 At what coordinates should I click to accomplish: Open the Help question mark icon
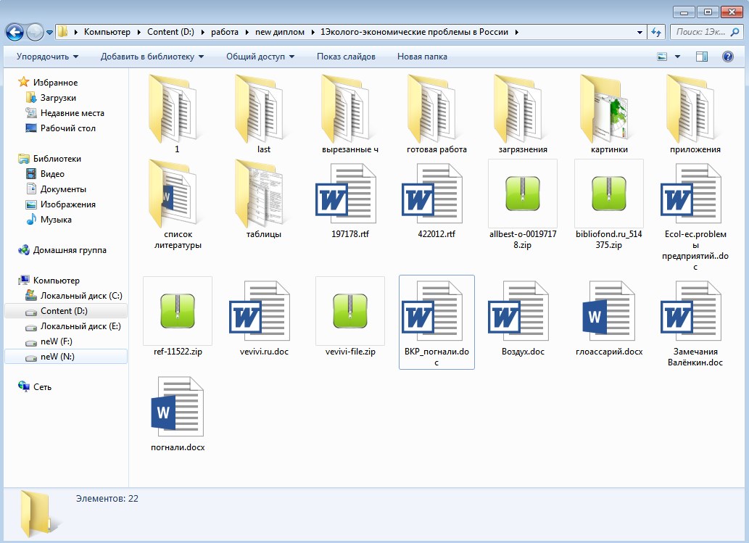pyautogui.click(x=727, y=57)
